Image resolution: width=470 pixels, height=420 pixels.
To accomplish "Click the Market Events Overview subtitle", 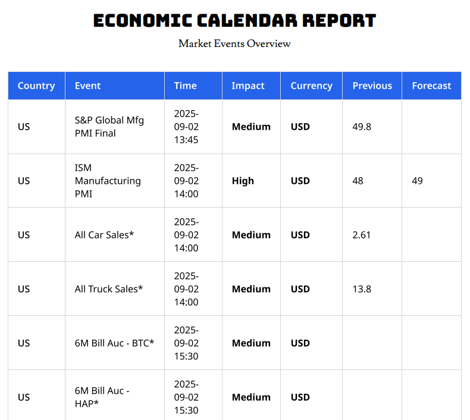I will [x=235, y=43].
